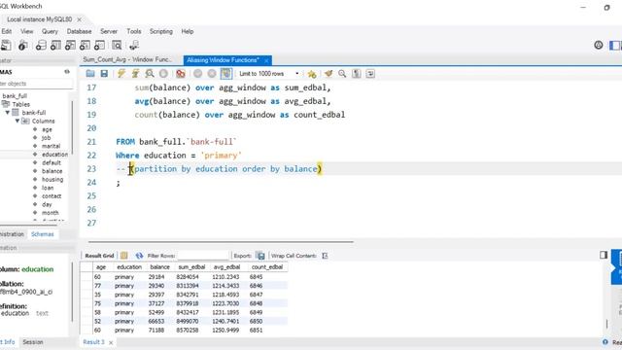
Task: Execute the script with the lightning bolt
Action: point(121,74)
